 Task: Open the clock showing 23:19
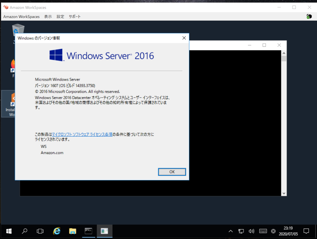288,231
